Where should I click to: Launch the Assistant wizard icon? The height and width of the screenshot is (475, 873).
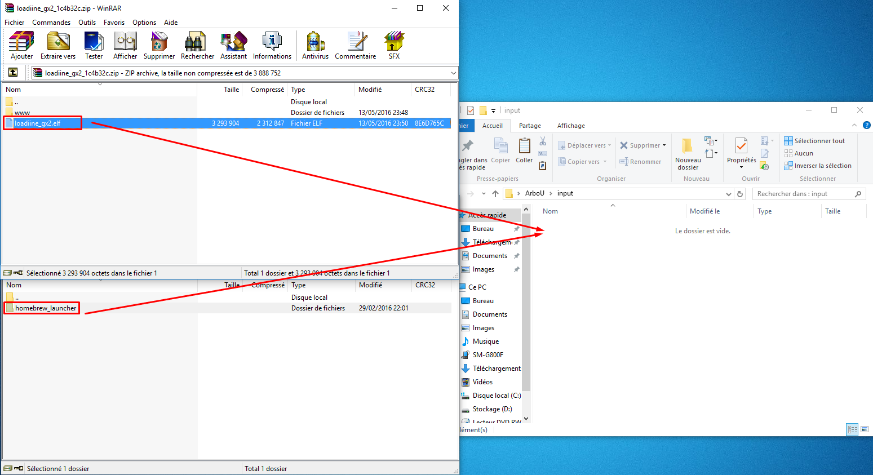tap(233, 42)
